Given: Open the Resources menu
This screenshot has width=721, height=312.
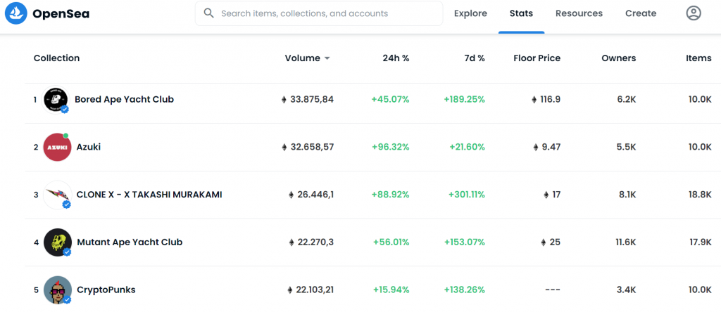Looking at the screenshot, I should pos(579,13).
